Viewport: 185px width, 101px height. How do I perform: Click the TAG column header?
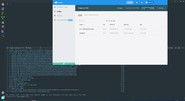click(104, 25)
